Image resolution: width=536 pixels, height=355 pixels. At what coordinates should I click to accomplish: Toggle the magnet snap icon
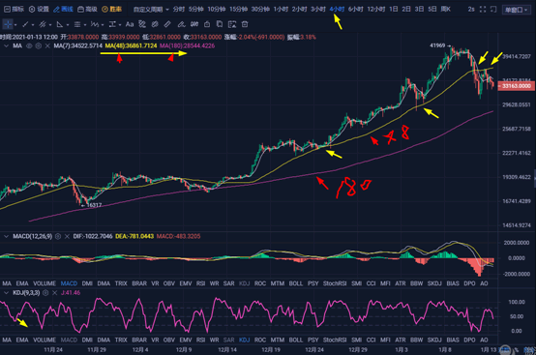pyautogui.click(x=194, y=24)
